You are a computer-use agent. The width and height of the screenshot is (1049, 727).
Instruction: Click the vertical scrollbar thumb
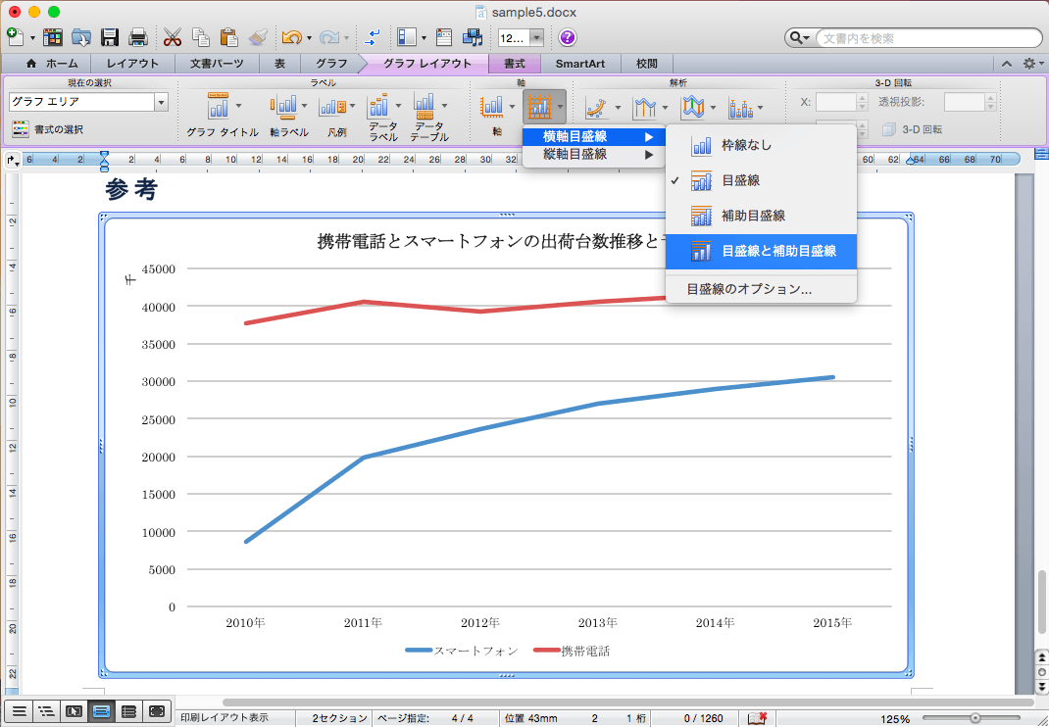coord(1041,602)
